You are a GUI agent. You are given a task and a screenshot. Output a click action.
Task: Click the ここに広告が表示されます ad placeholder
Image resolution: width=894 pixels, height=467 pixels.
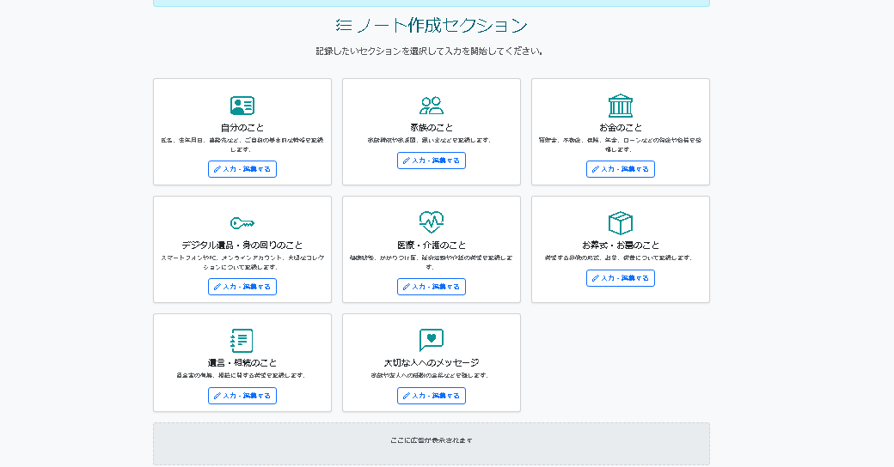(x=432, y=444)
